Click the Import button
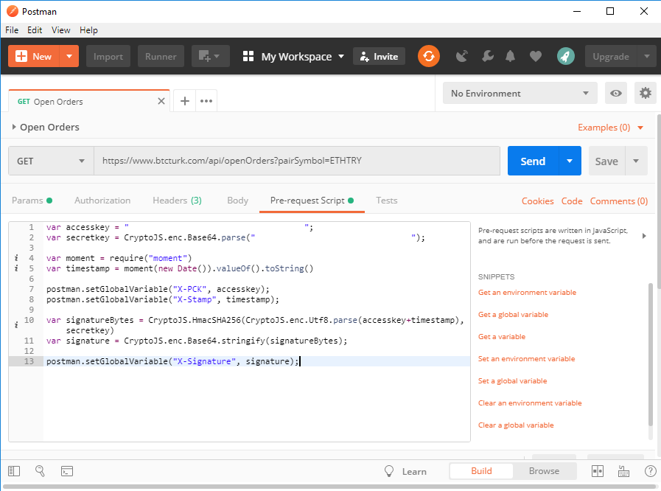 click(108, 56)
